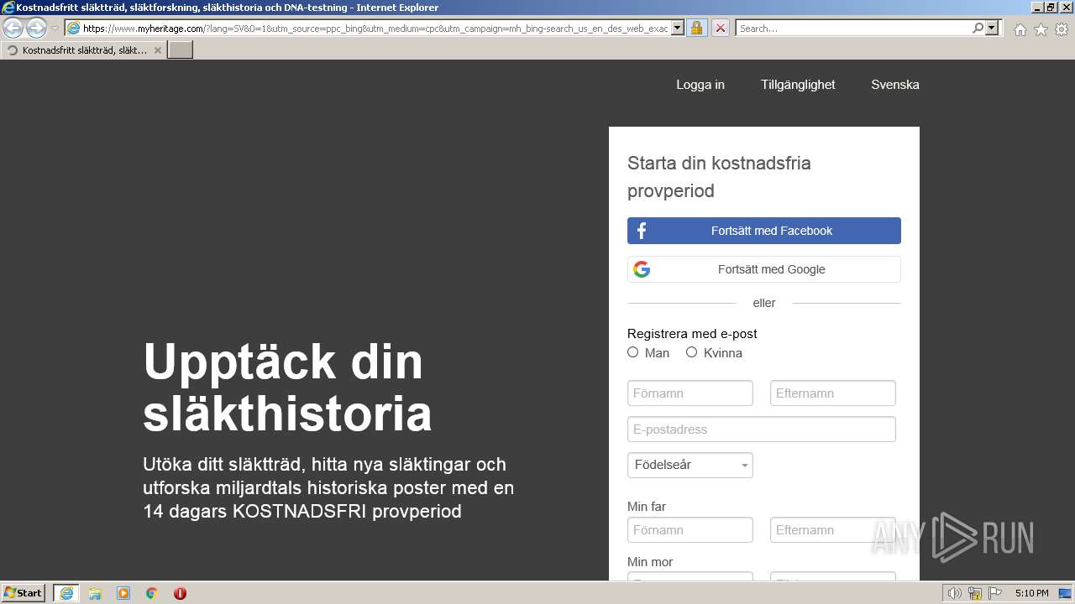This screenshot has width=1075, height=604.
Task: Click your own Efternamn field
Action: (833, 393)
